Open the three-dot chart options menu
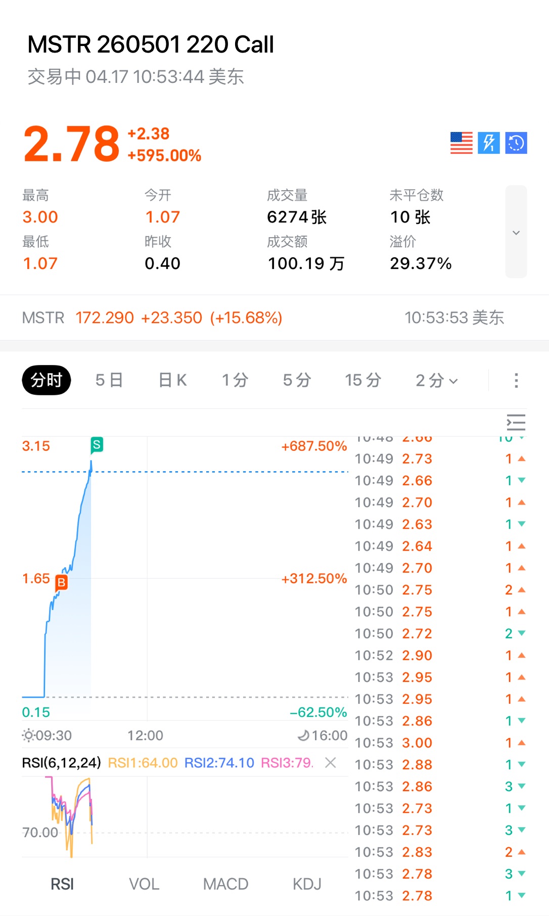549x916 pixels. [x=516, y=381]
